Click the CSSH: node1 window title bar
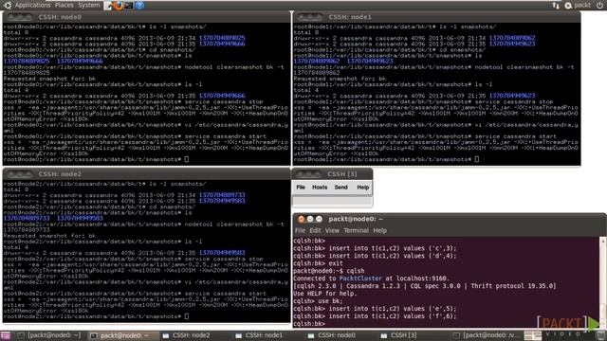The image size is (607, 341). coord(436,17)
